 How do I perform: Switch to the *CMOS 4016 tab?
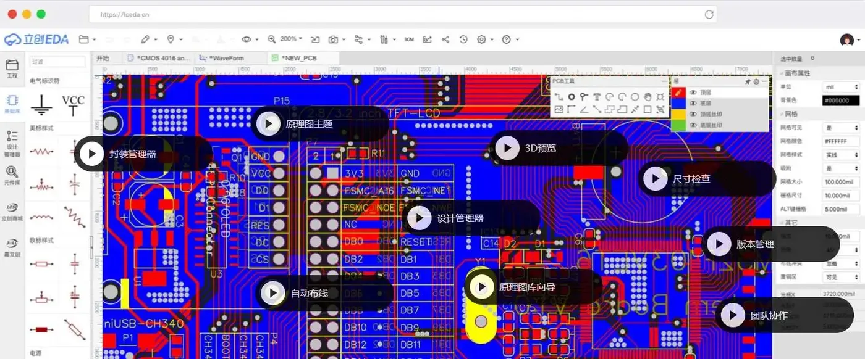pyautogui.click(x=159, y=58)
